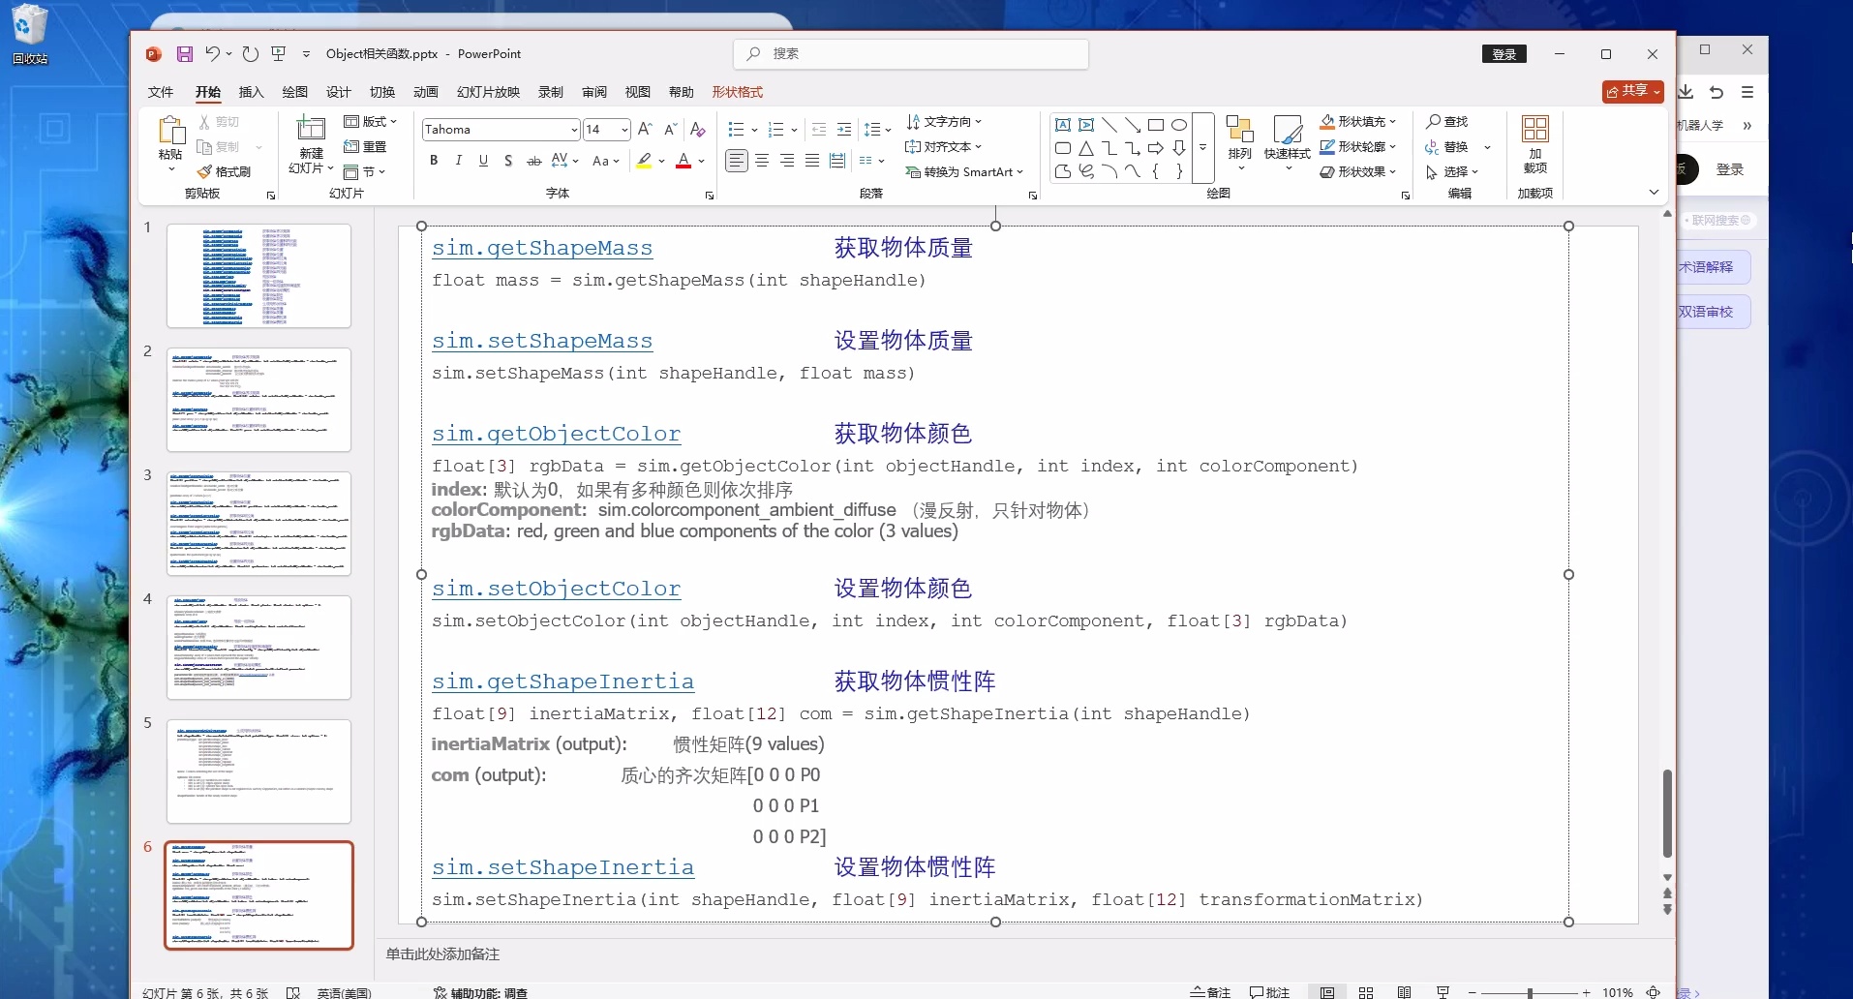Toggle bold formatting on the text
Screen dimensions: 1853x999
(x=434, y=161)
